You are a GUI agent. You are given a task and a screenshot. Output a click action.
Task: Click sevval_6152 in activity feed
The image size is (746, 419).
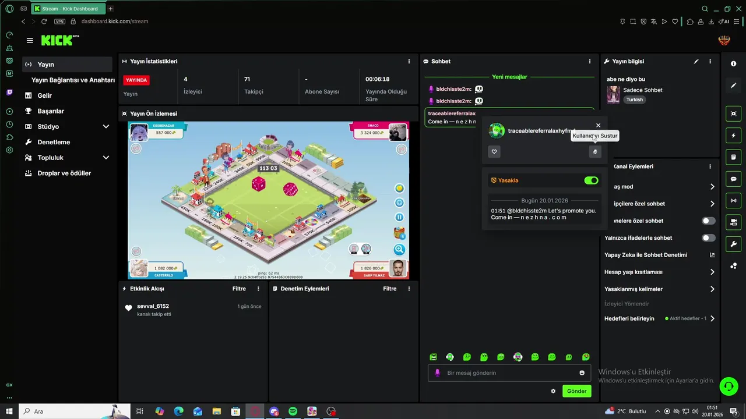(x=153, y=306)
